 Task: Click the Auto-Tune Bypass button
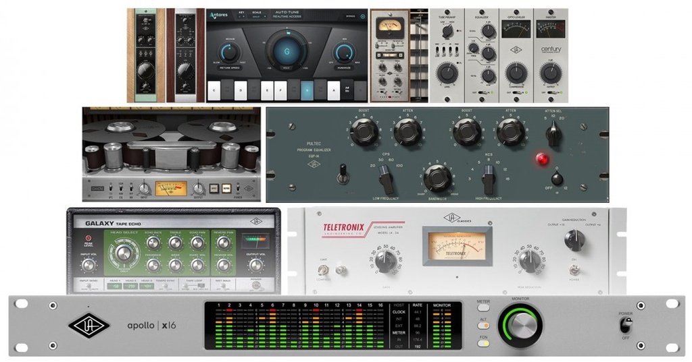[350, 16]
